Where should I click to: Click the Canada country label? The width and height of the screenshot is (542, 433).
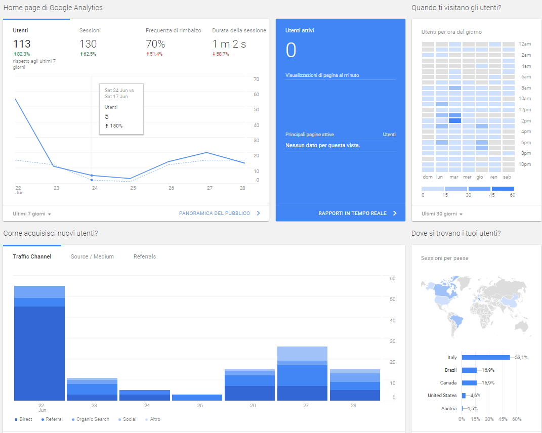point(448,382)
